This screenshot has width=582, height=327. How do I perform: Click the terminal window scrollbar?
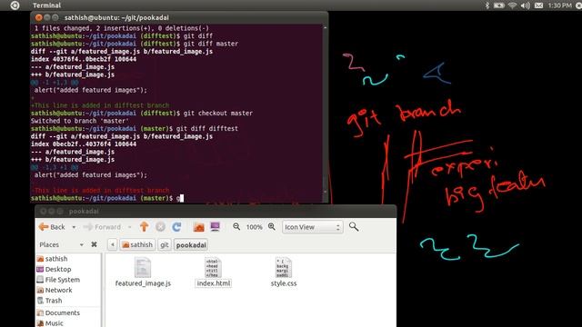(x=326, y=111)
